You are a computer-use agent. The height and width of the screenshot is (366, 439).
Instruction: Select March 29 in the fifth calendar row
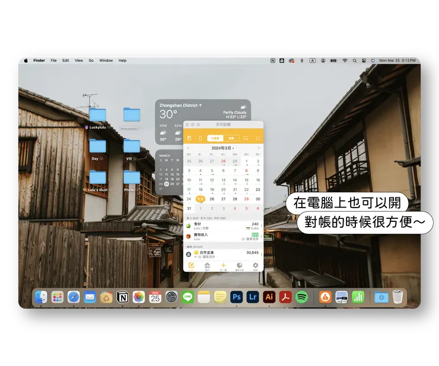point(246,199)
